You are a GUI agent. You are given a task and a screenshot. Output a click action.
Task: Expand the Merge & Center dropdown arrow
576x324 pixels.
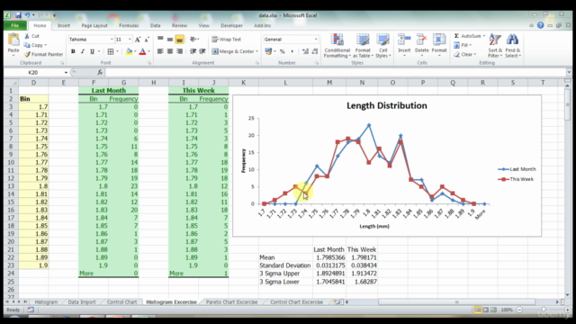(256, 51)
